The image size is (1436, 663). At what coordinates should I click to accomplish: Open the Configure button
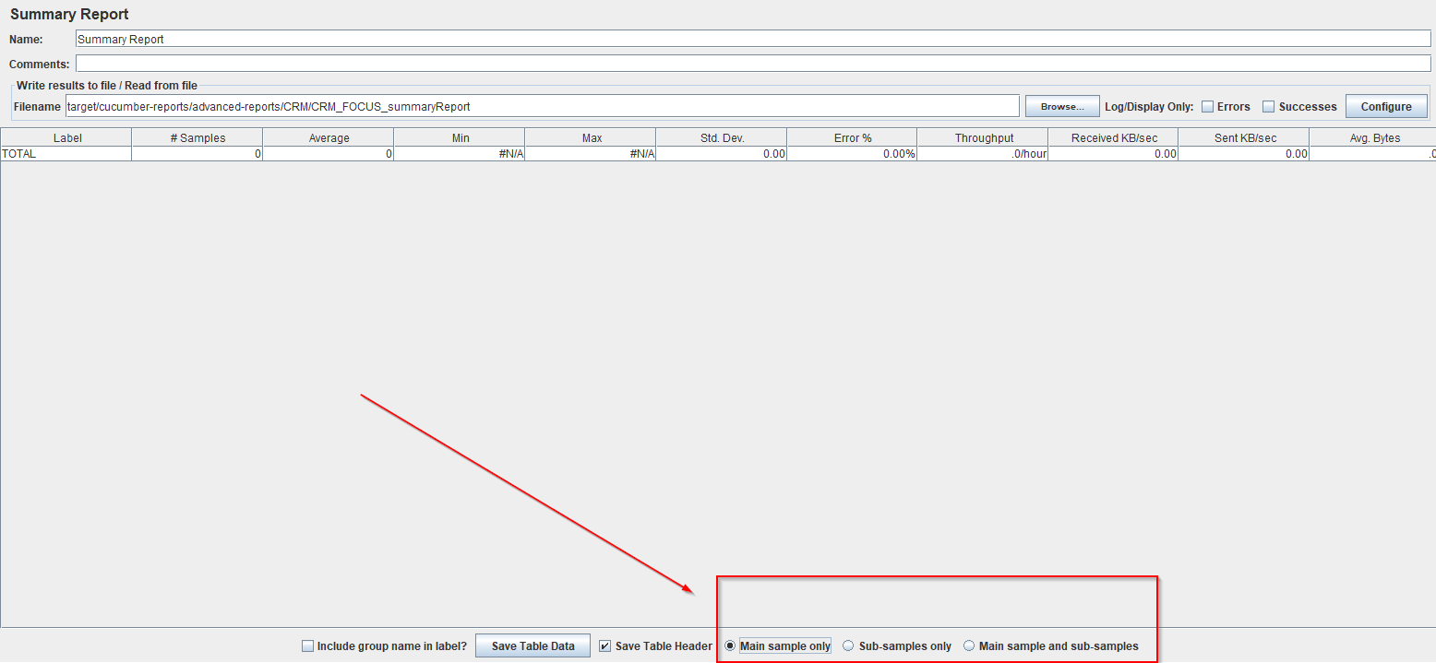1386,106
